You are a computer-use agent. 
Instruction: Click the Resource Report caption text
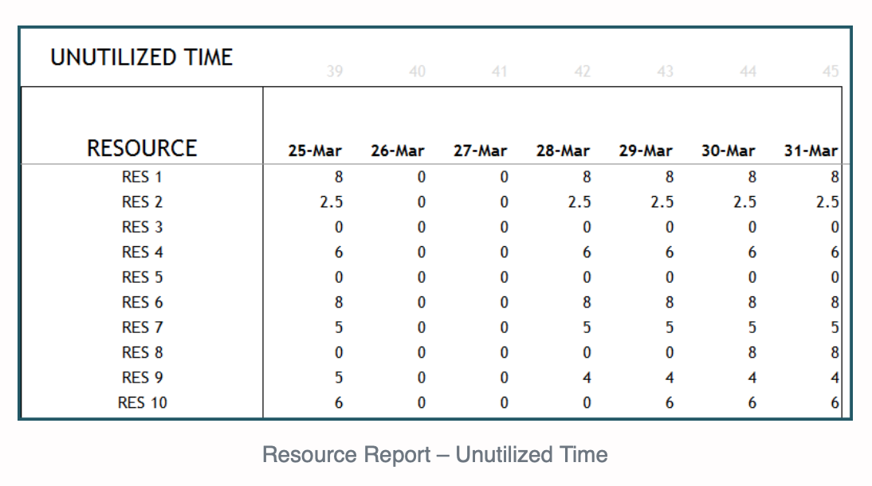435,454
